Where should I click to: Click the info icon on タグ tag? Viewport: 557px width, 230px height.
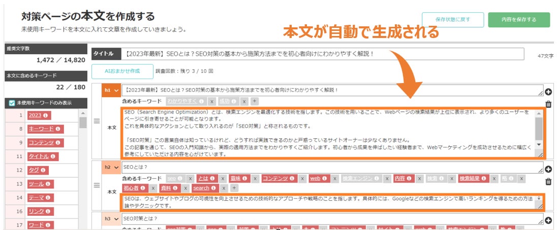(x=42, y=170)
